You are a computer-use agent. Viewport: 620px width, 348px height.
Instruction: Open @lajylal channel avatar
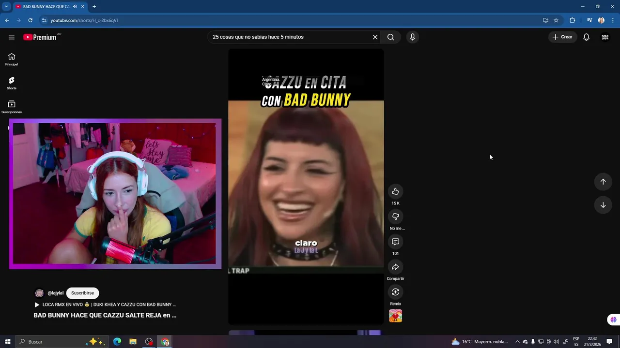click(x=39, y=293)
